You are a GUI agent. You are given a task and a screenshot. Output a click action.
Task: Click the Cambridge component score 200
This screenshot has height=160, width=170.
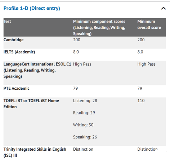77,40
